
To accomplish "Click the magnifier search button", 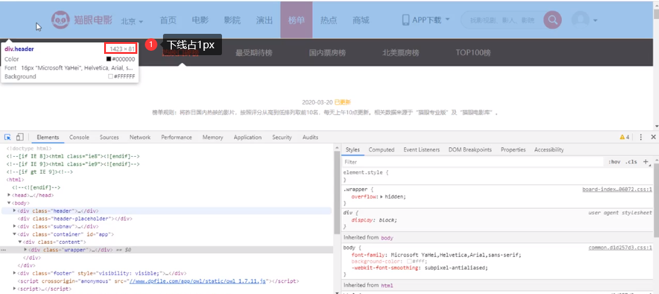I will [x=552, y=19].
